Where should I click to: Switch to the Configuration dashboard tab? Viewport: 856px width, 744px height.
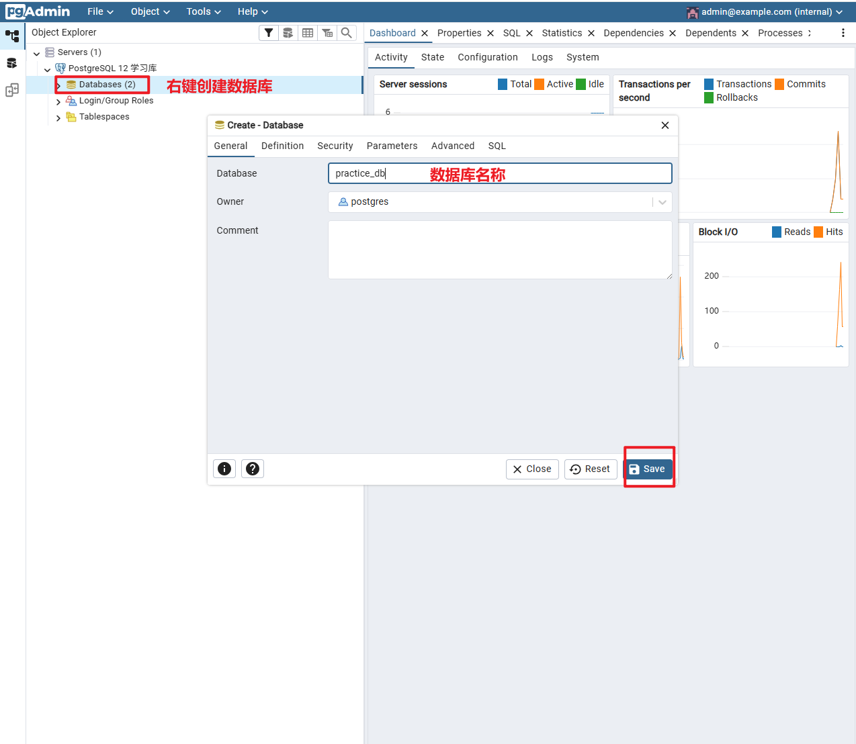point(488,57)
